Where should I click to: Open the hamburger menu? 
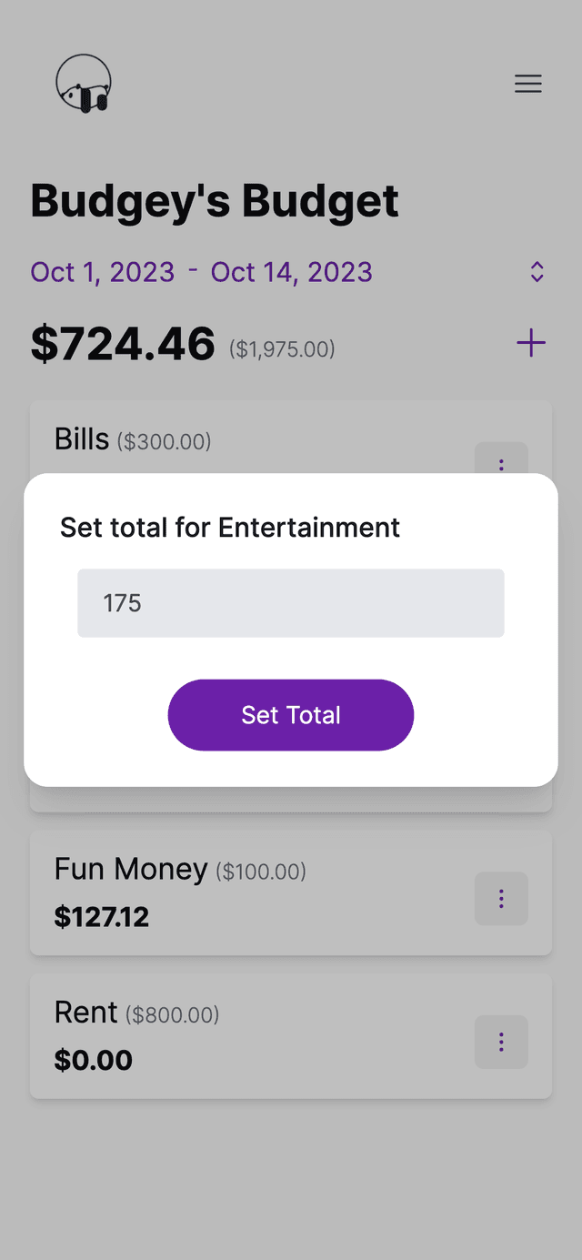click(528, 84)
